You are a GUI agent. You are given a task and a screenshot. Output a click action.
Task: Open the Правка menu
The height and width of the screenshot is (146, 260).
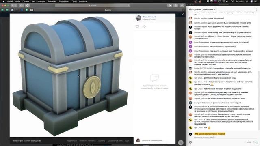tap(26, 2)
